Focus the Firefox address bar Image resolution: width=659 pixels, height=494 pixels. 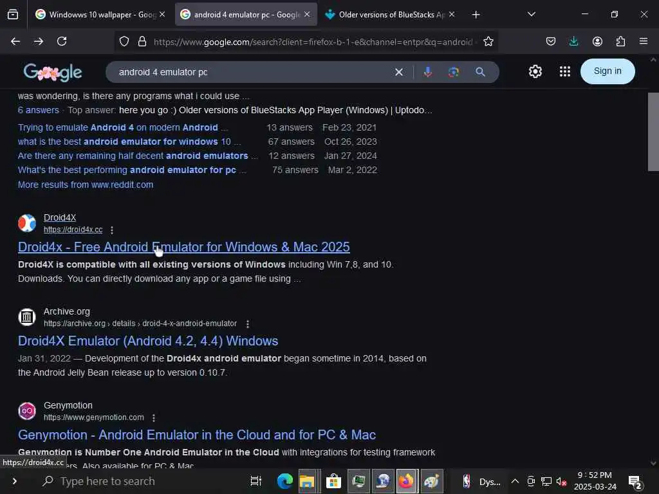pyautogui.click(x=313, y=42)
